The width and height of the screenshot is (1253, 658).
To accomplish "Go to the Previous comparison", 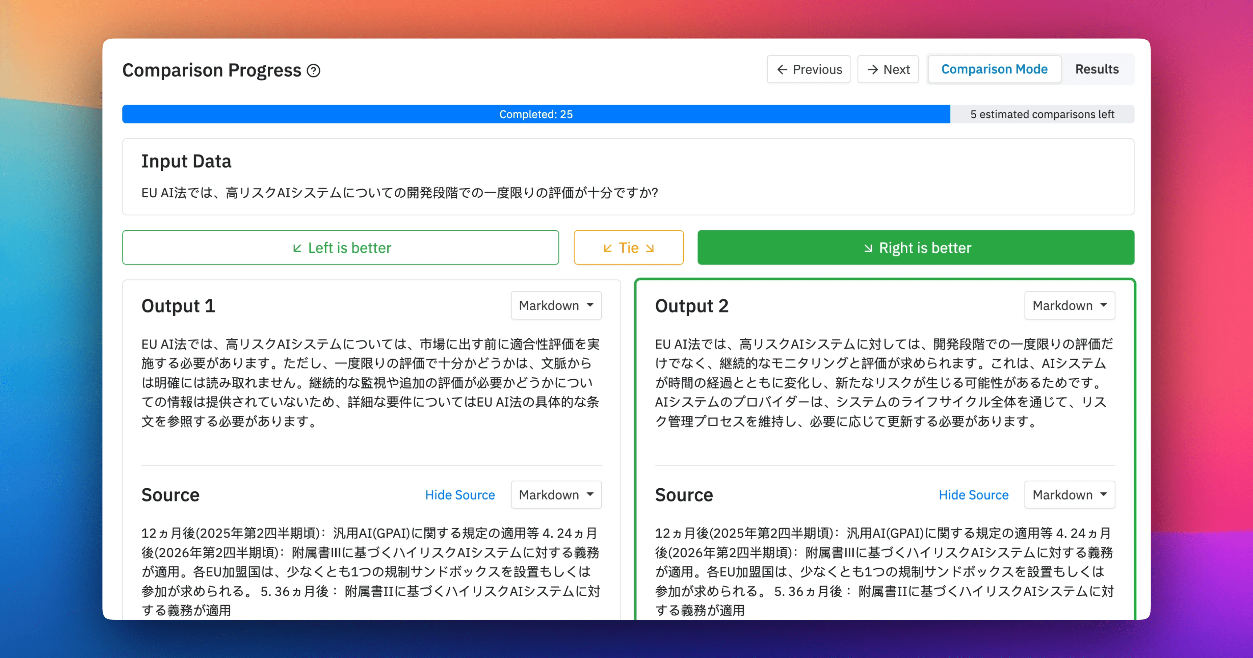I will click(x=808, y=69).
